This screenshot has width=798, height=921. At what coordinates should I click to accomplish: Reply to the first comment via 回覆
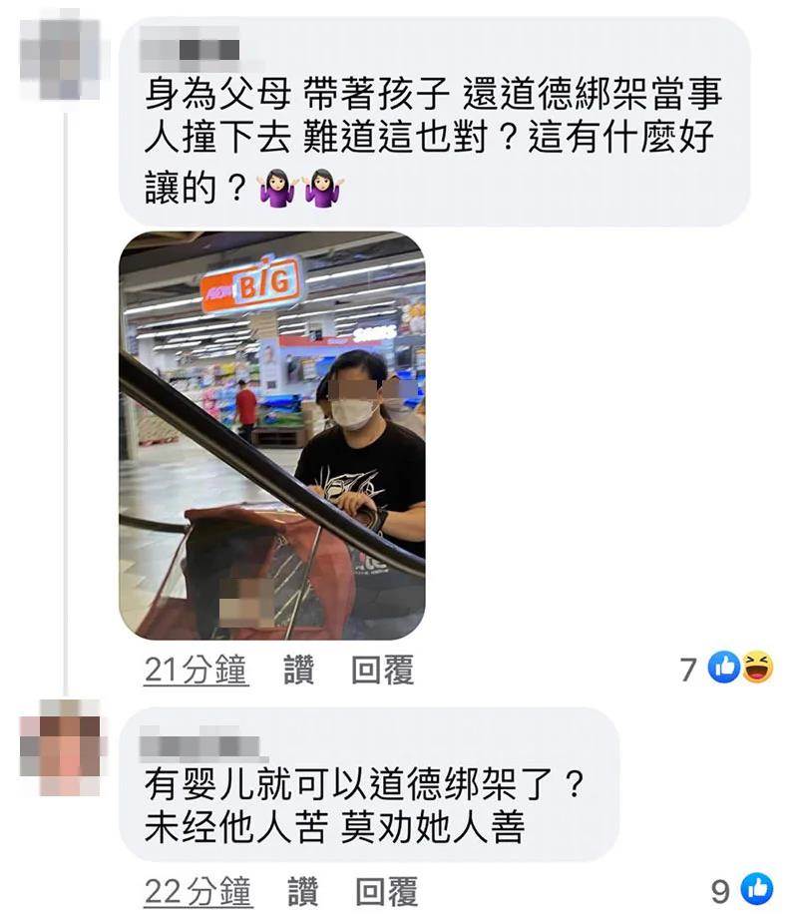[x=382, y=670]
